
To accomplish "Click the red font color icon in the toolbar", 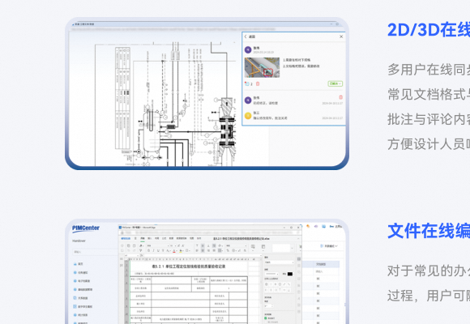I will [x=174, y=250].
